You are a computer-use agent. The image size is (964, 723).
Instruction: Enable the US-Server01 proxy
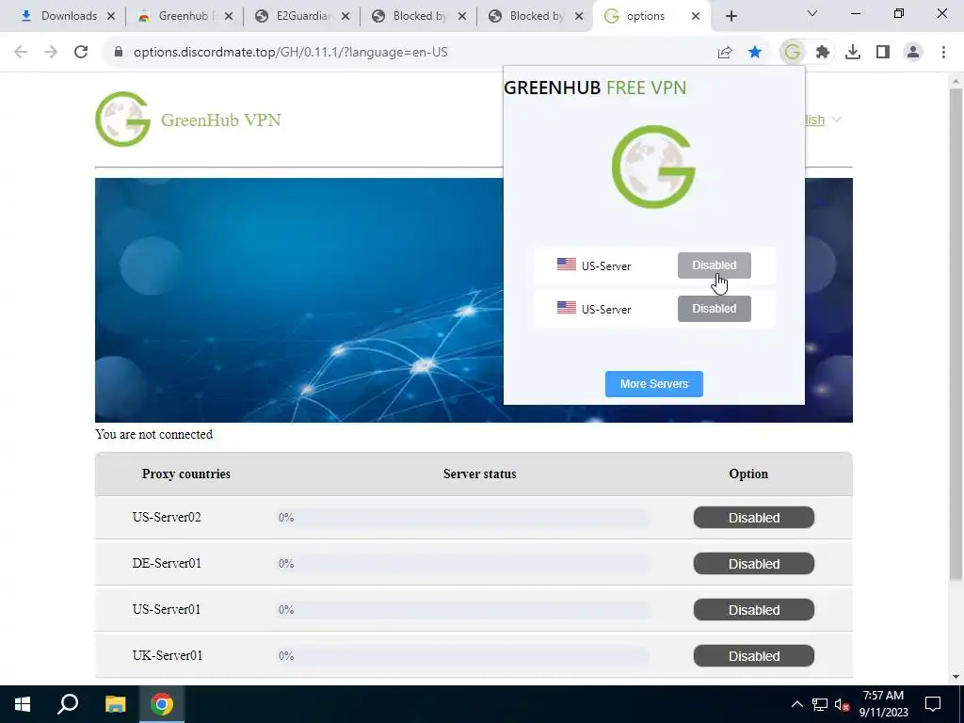pos(754,610)
